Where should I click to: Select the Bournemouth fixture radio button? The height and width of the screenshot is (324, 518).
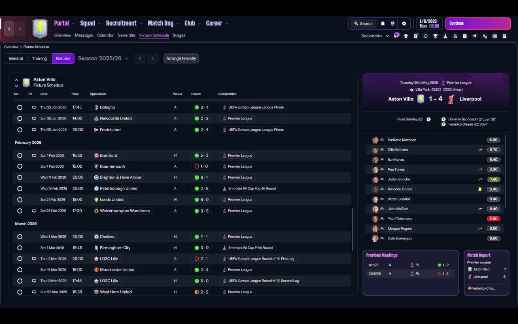20,166
